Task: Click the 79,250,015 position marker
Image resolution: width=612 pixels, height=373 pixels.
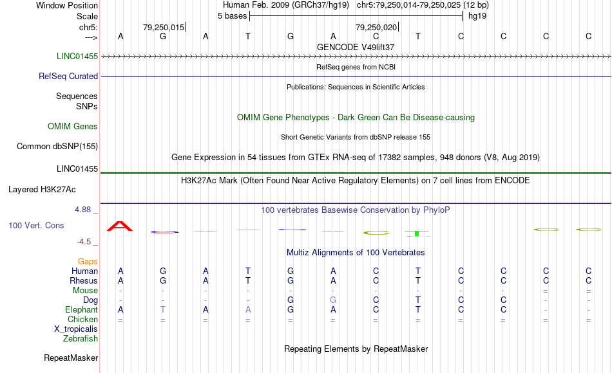Action: tap(164, 27)
